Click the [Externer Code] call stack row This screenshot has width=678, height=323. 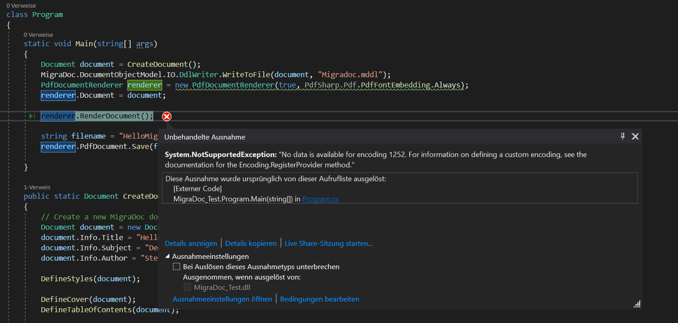[x=197, y=189]
